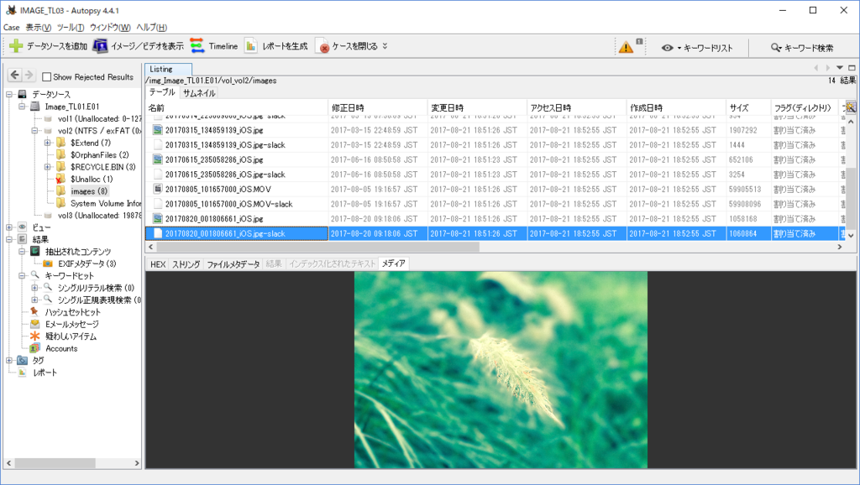This screenshot has width=860, height=485.
Task: Click the データソースを追加 (Add Data Source) icon
Action: coord(17,46)
